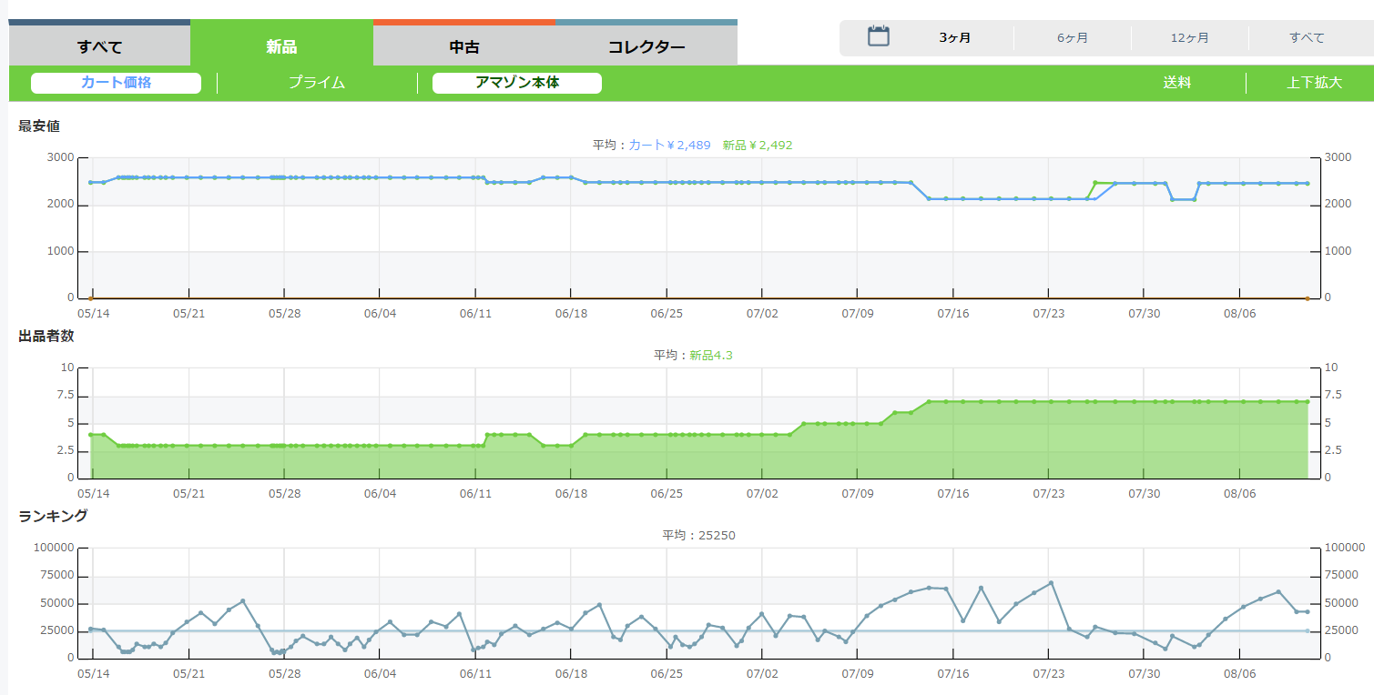Switch to the コレクター tab
Viewport: 1374px width, 695px height.
(x=646, y=46)
